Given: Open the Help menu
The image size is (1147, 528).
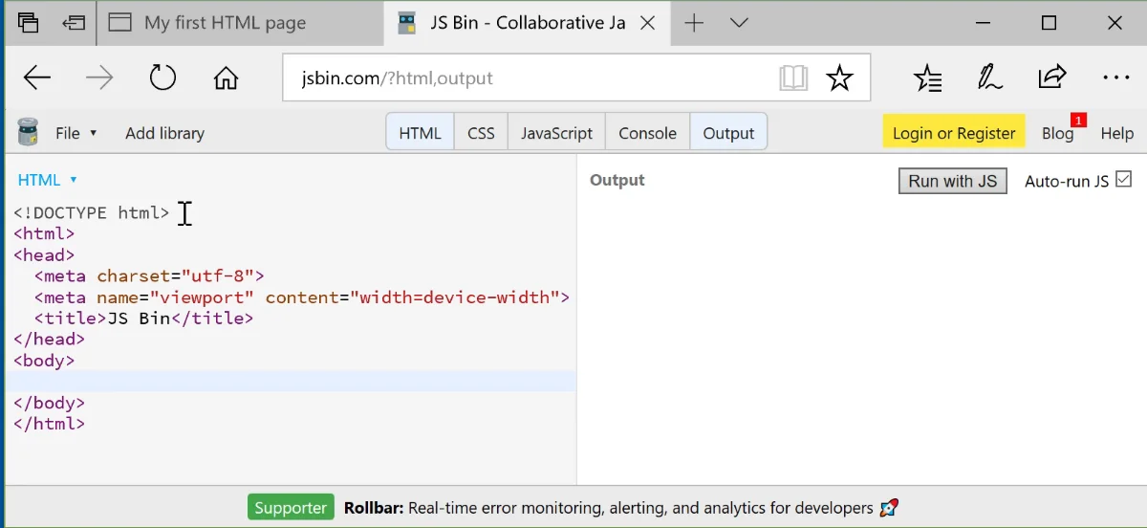Looking at the screenshot, I should point(1116,133).
